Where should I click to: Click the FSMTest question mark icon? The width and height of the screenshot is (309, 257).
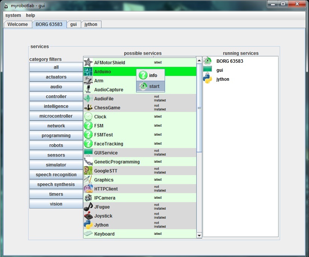(88, 135)
